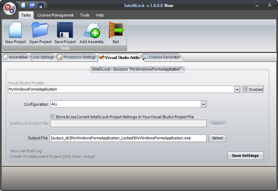Open a project via Open Project icon

(x=40, y=31)
